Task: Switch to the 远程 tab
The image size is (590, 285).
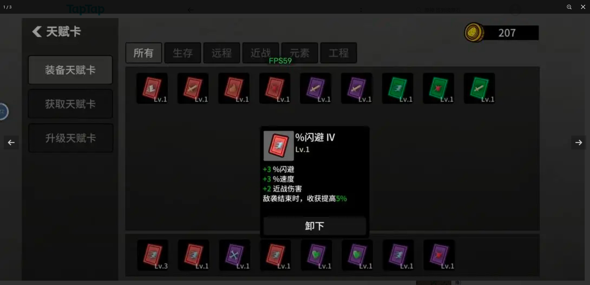Action: [x=222, y=53]
